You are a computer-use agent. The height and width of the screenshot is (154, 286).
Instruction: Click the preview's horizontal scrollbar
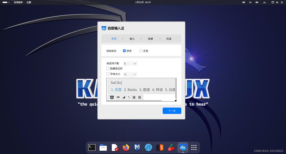click(x=134, y=100)
